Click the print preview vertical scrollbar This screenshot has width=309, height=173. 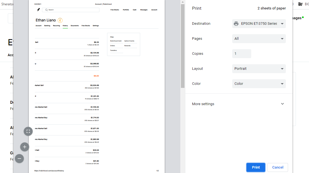[183, 46]
